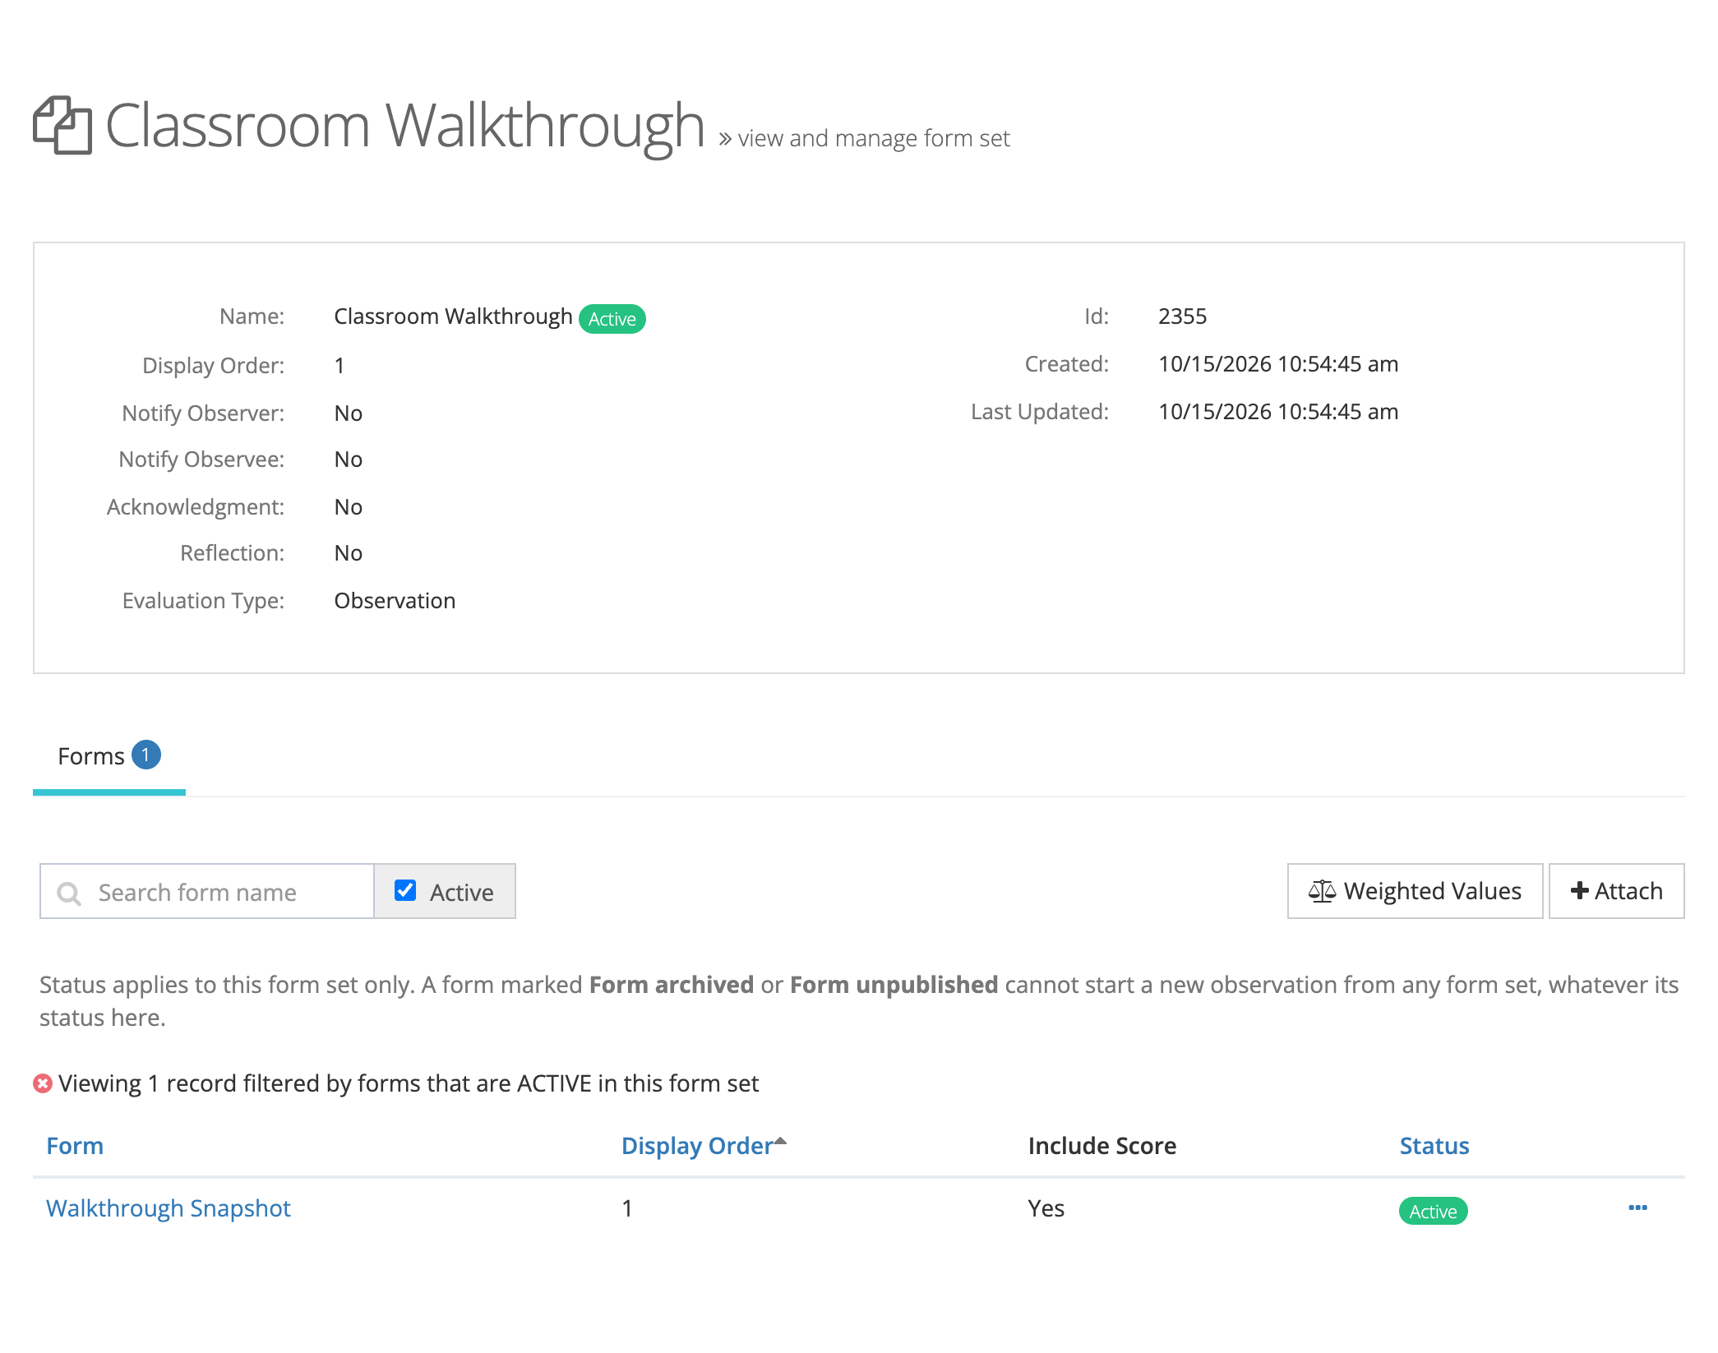
Task: Click the 'Viewing 1 record filtered' message text
Action: [x=409, y=1083]
